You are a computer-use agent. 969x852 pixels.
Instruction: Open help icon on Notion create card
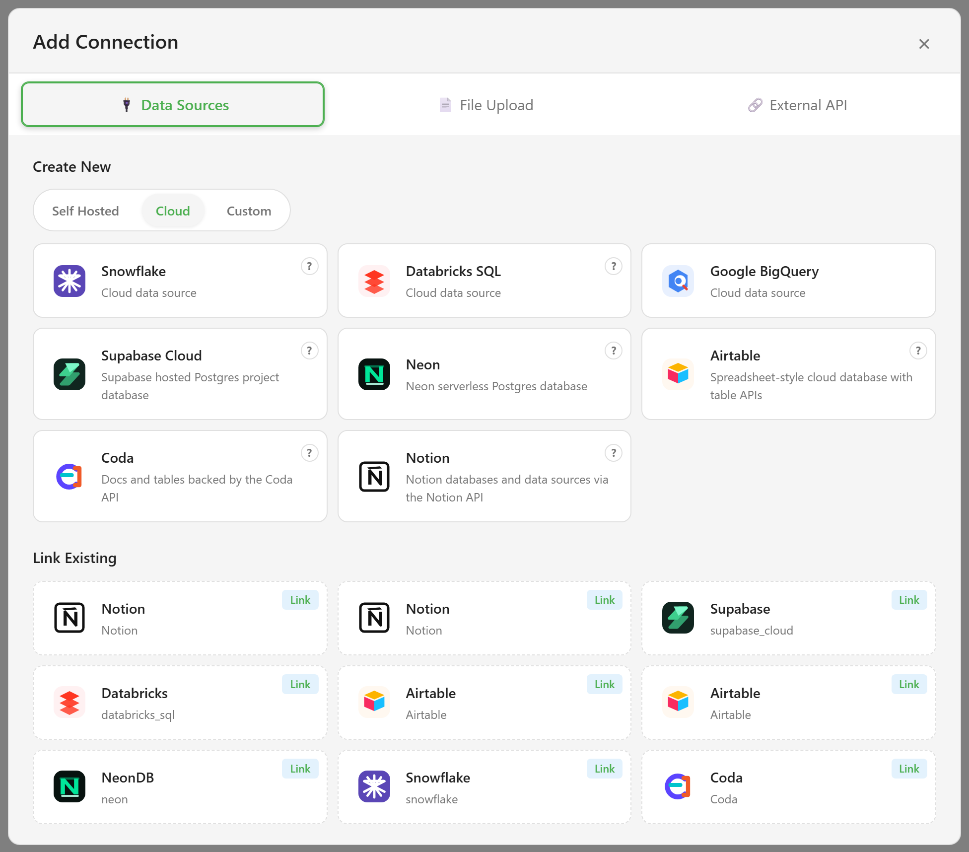614,453
